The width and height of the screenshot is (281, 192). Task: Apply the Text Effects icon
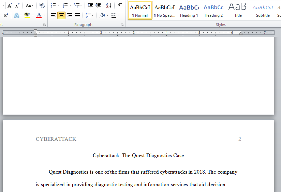[x=16, y=15]
